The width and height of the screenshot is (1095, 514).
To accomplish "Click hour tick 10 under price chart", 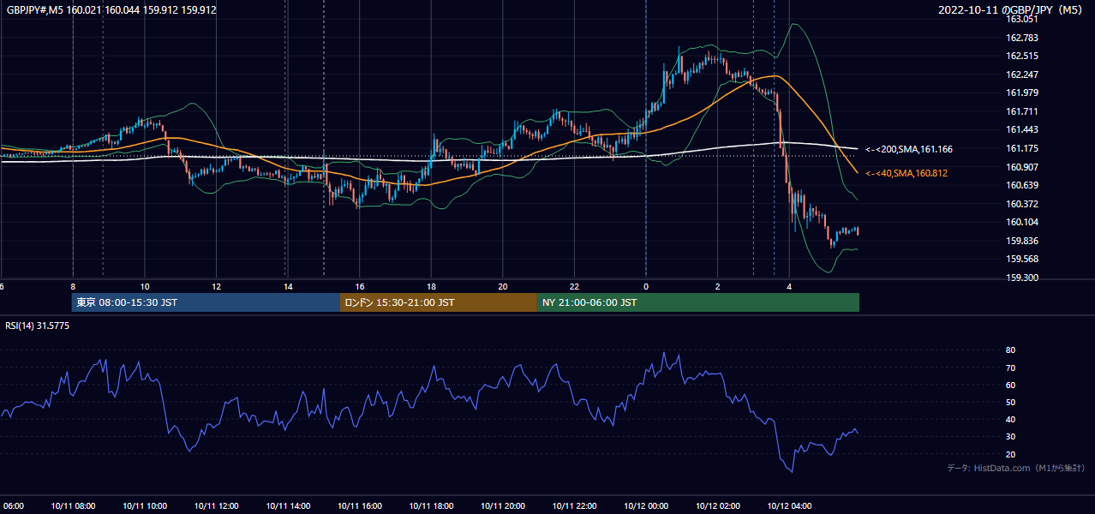I will tap(145, 287).
